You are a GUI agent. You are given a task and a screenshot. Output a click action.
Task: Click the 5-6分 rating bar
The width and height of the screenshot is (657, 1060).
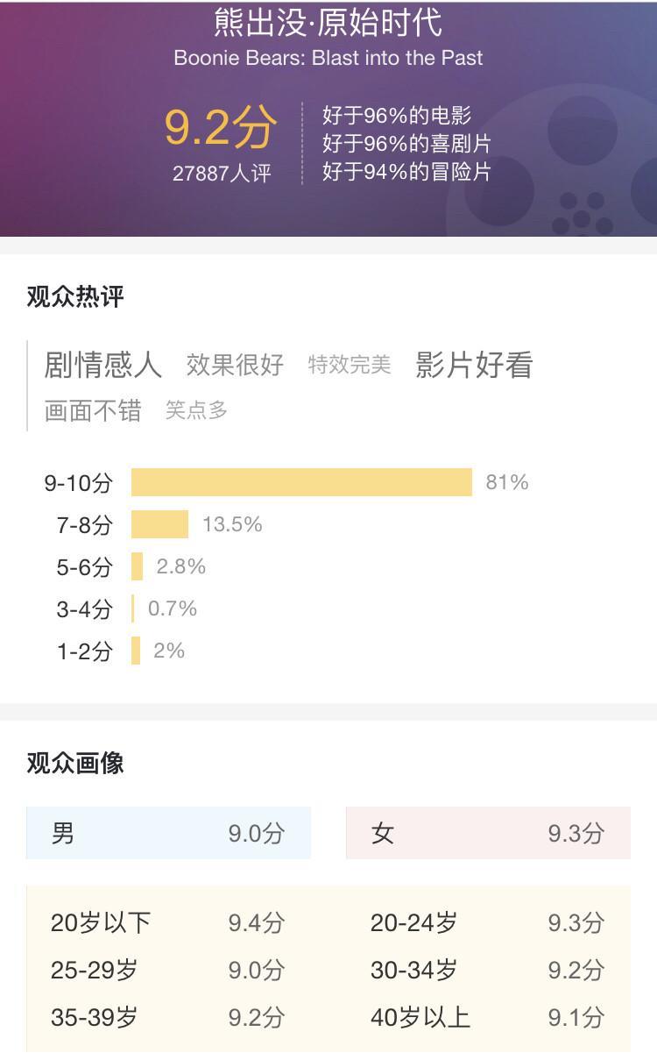click(x=138, y=566)
